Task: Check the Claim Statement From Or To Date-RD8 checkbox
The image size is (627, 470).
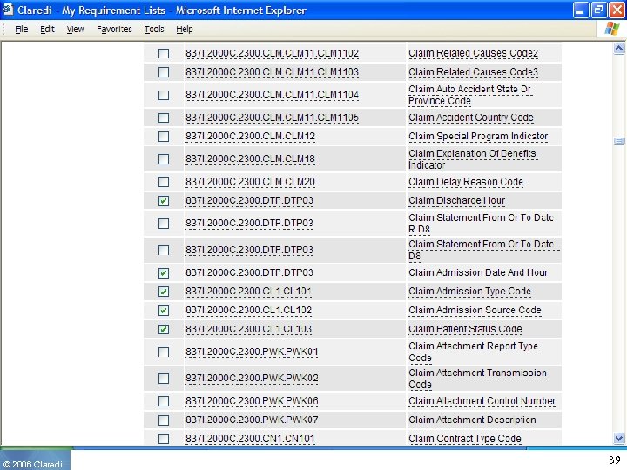Action: [164, 224]
